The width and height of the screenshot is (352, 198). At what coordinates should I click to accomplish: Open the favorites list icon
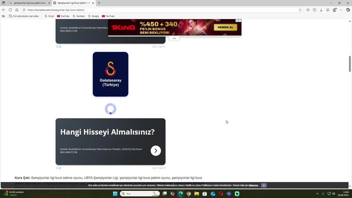[308, 10]
